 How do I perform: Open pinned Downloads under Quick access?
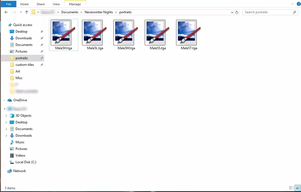point(24,38)
